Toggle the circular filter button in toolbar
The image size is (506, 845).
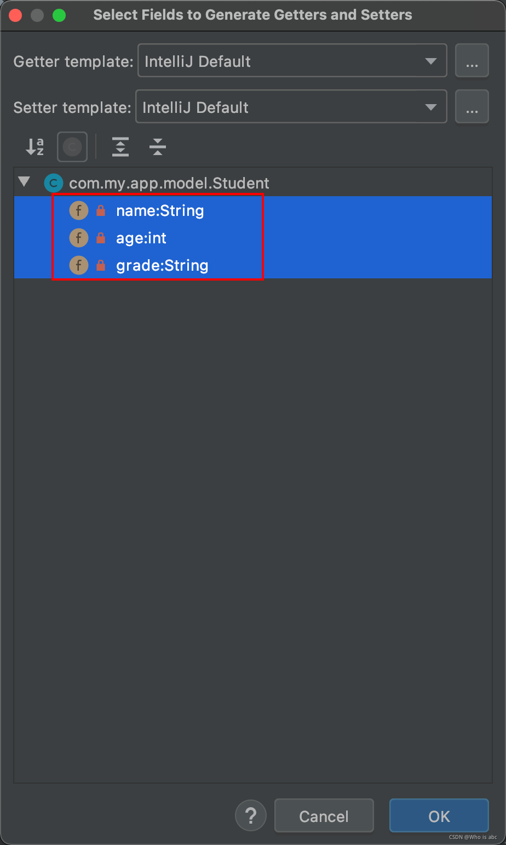click(72, 146)
